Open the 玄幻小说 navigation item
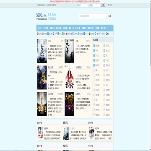 [46, 28]
